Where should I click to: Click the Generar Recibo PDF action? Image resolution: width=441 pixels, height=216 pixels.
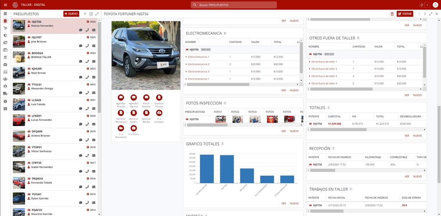tap(146, 113)
